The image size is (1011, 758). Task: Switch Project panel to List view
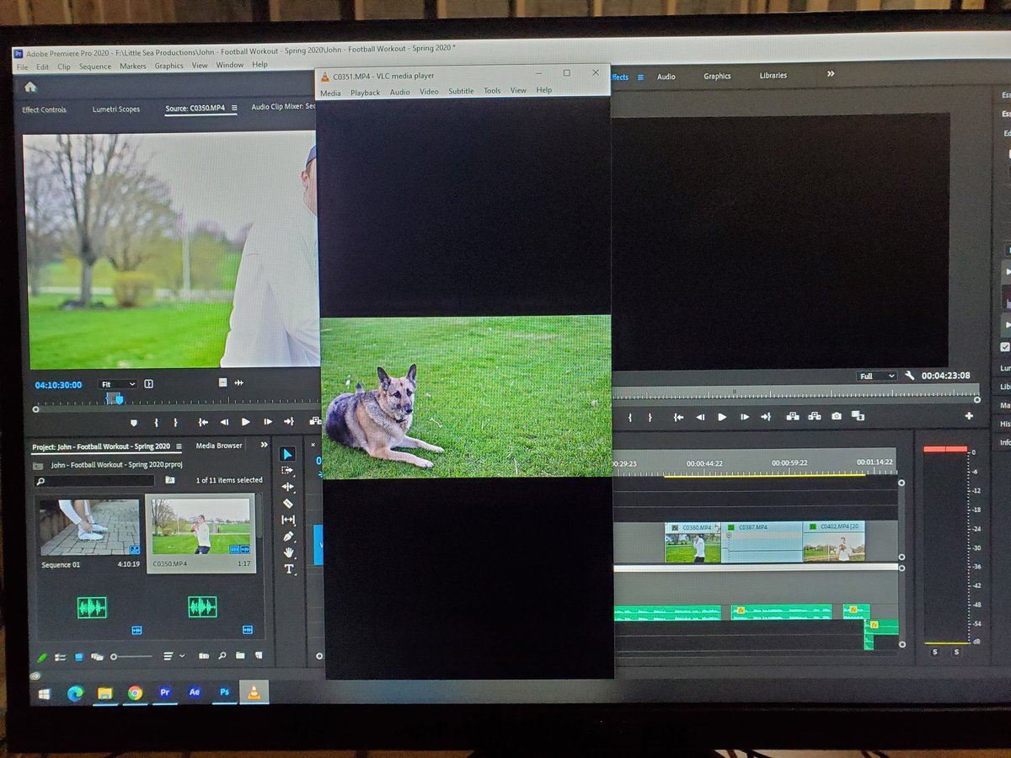61,656
